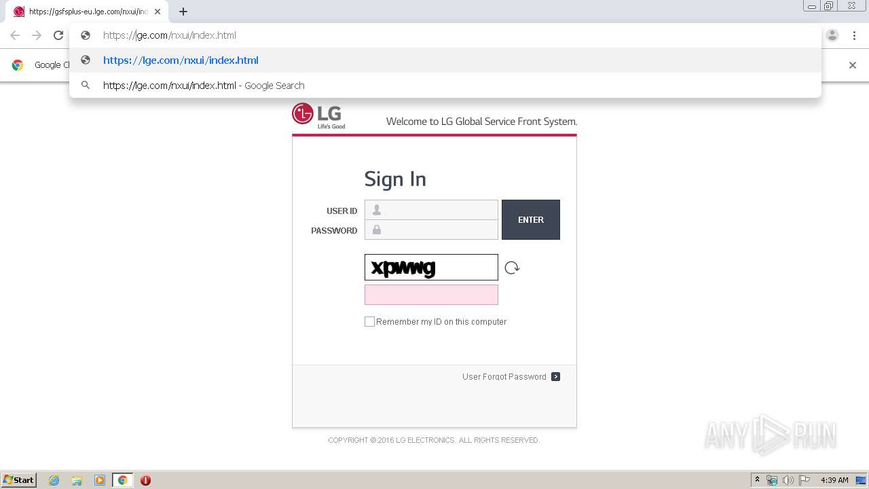Select the Chrome taskbar button
Image resolution: width=869 pixels, height=489 pixels.
[122, 480]
